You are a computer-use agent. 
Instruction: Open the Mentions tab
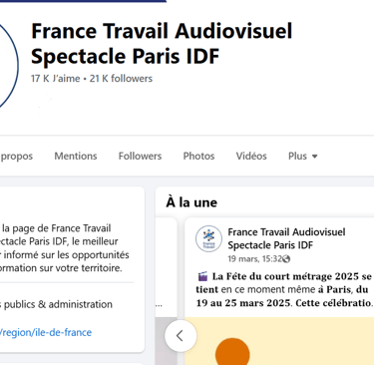click(76, 156)
